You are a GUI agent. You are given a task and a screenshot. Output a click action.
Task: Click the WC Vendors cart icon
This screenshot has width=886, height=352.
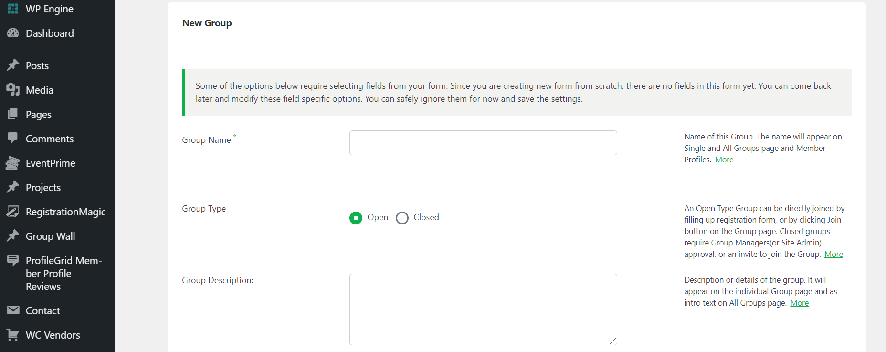[13, 335]
